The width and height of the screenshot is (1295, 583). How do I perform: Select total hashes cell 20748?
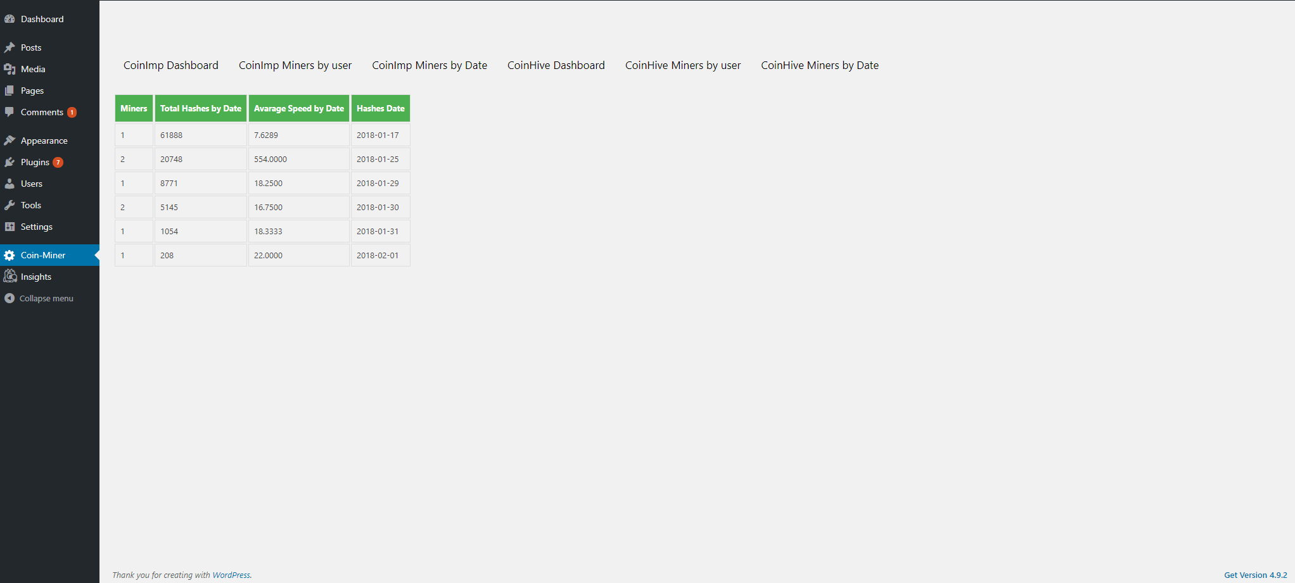pos(201,159)
